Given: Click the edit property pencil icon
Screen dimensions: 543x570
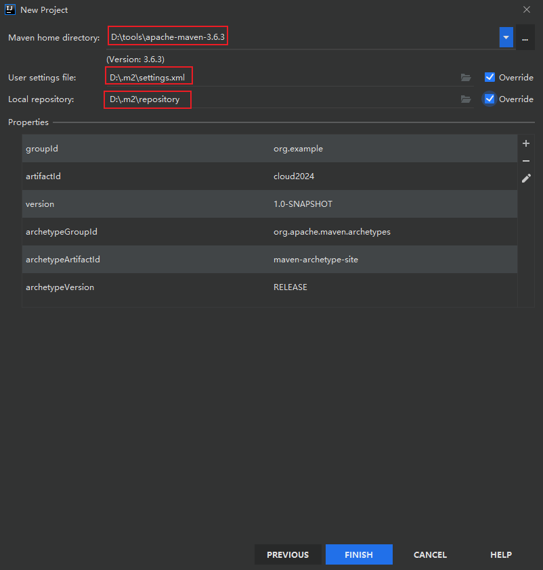Looking at the screenshot, I should pos(526,179).
